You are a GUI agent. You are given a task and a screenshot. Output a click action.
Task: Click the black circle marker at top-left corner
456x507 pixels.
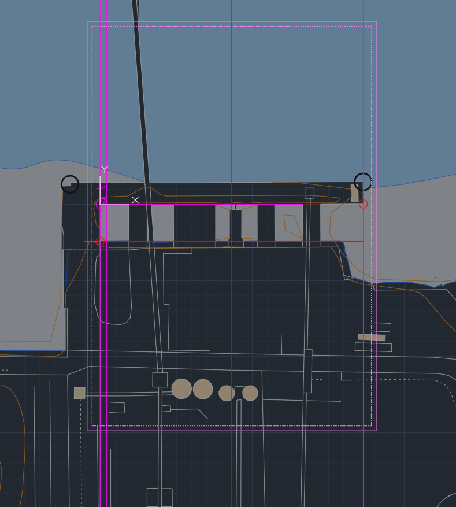[x=70, y=184]
